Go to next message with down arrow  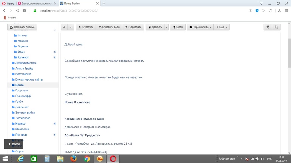(x=71, y=27)
